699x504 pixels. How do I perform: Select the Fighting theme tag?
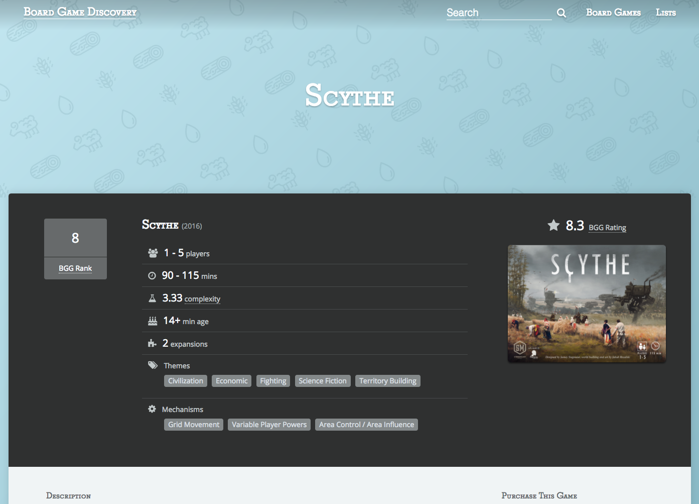(273, 381)
